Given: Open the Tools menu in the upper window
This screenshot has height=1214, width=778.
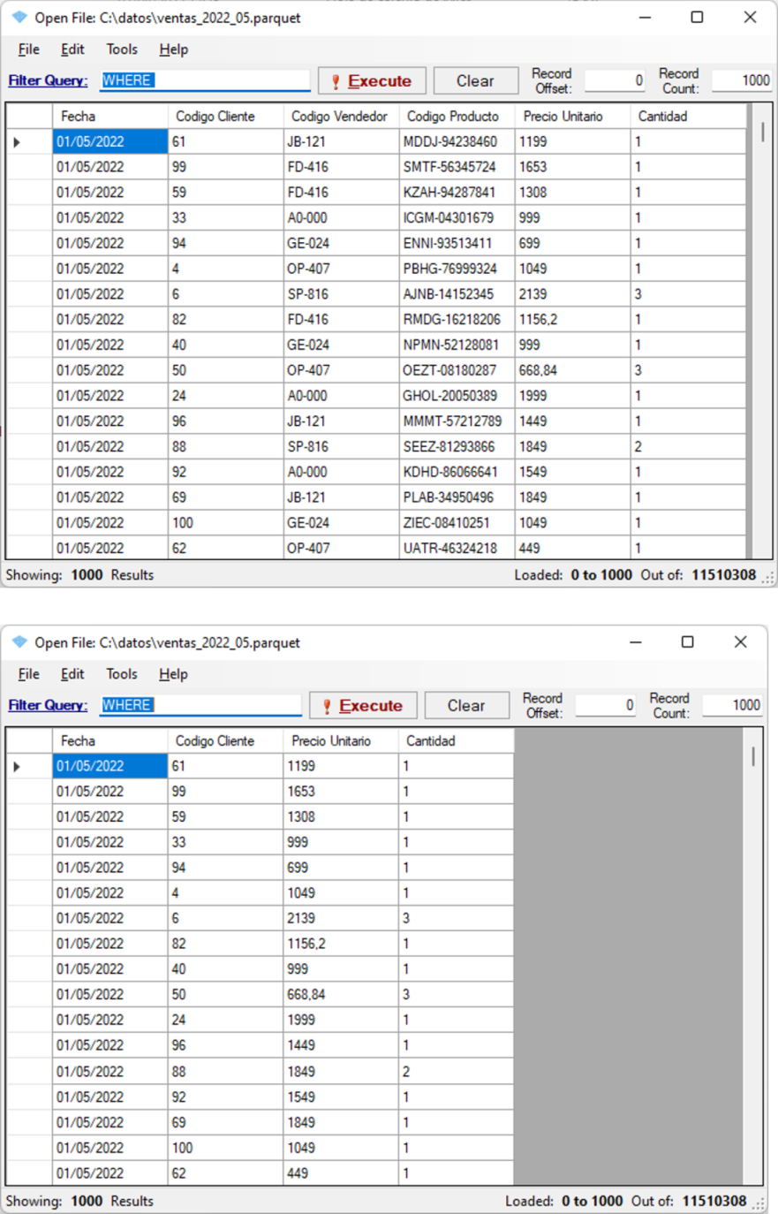Looking at the screenshot, I should [122, 49].
